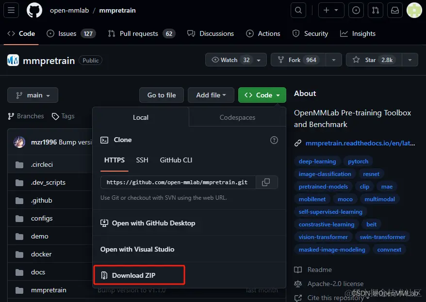
Task: Select the HTTPS clone method
Action: click(115, 160)
